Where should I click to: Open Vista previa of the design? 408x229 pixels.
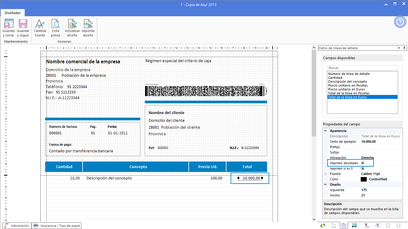(55, 28)
